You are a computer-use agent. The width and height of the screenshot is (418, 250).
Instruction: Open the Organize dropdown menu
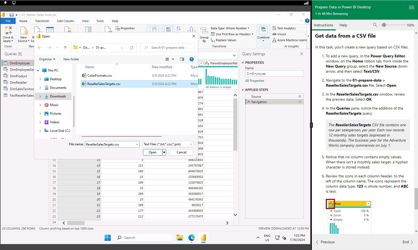point(47,59)
